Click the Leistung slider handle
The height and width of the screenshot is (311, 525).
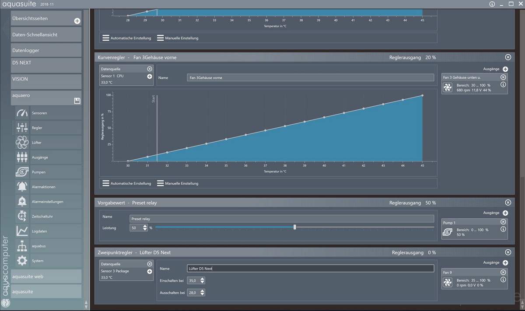point(295,227)
